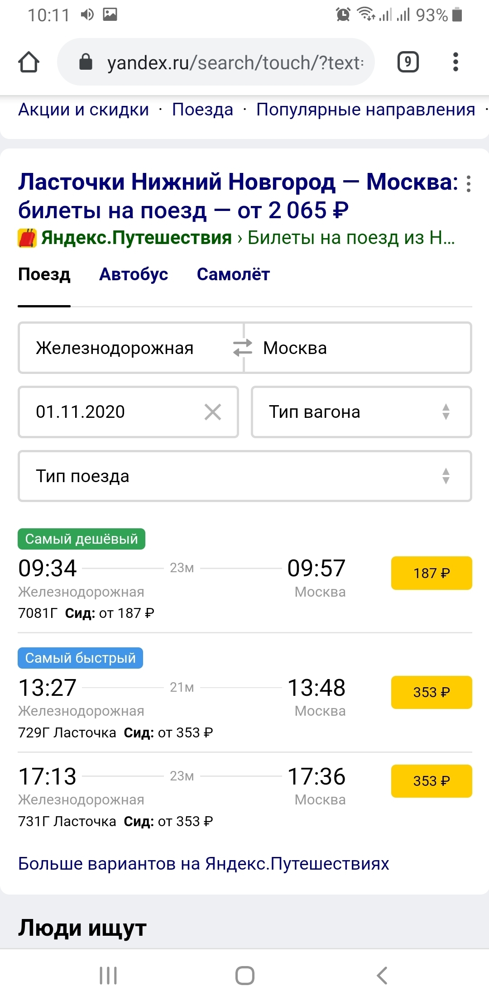Screen dimensions: 489x1005
Task: Edit the Москва destination field
Action: tap(358, 348)
